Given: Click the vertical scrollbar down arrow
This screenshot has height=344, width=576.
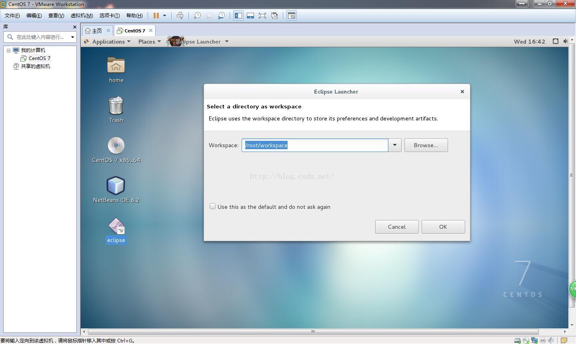Looking at the screenshot, I should (x=572, y=325).
